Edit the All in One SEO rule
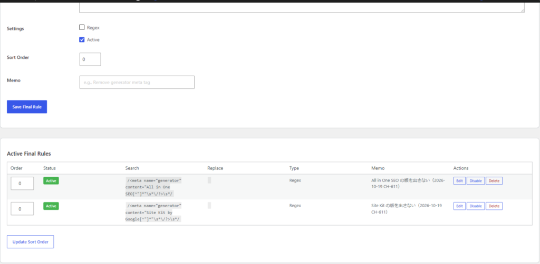 click(x=459, y=180)
